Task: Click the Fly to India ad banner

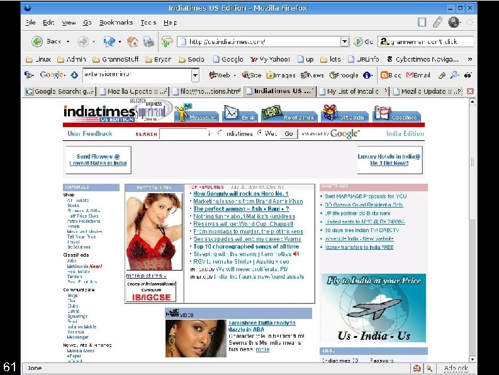Action: (373, 308)
